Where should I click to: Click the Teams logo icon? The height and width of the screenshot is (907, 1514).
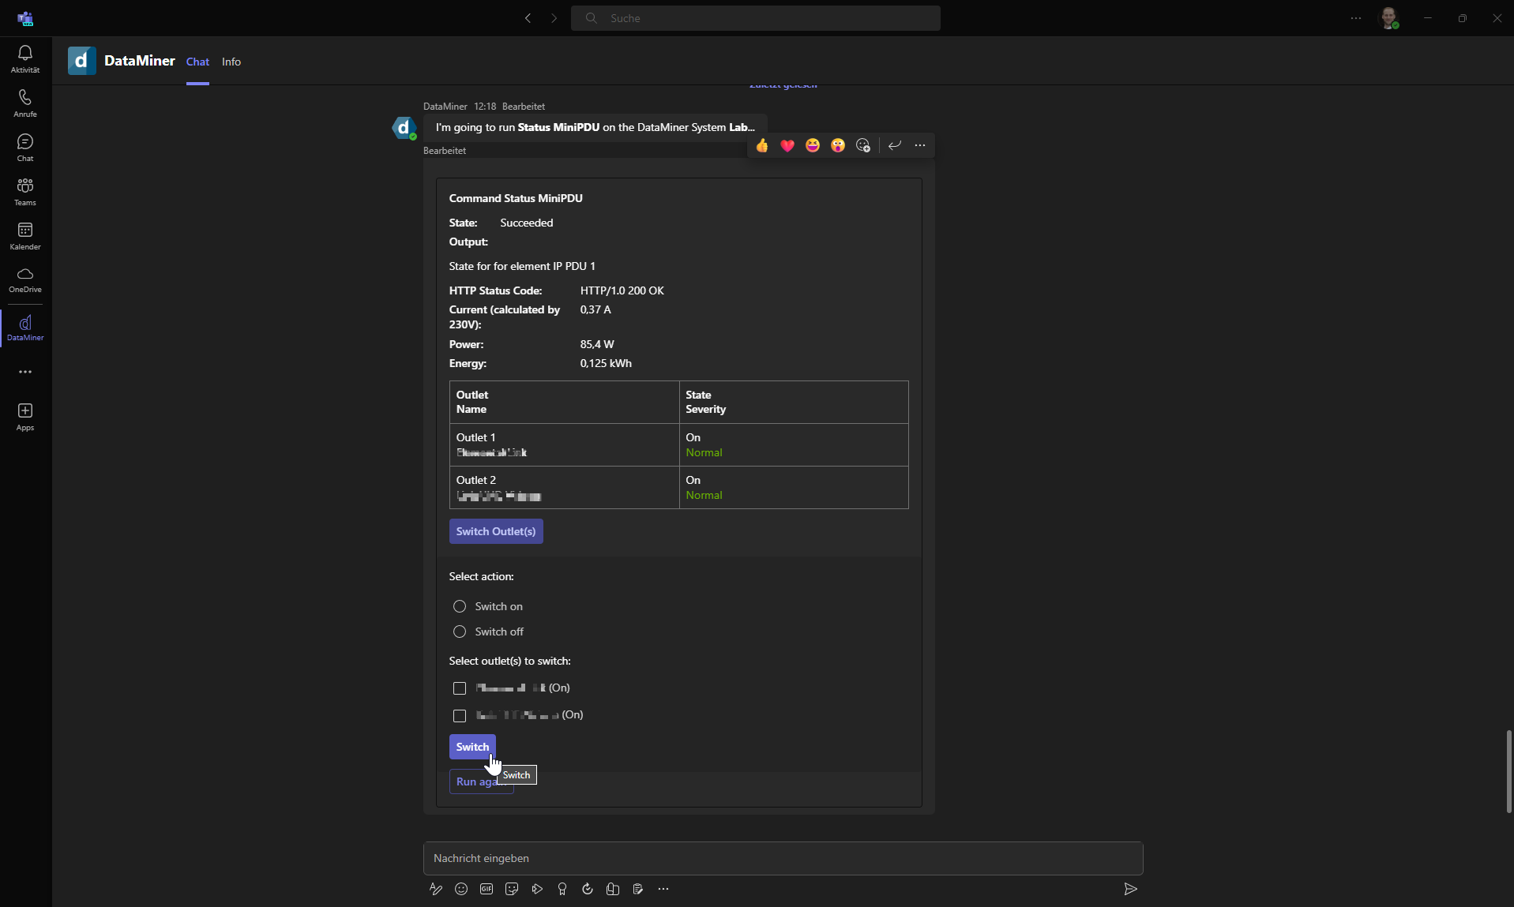click(x=25, y=18)
